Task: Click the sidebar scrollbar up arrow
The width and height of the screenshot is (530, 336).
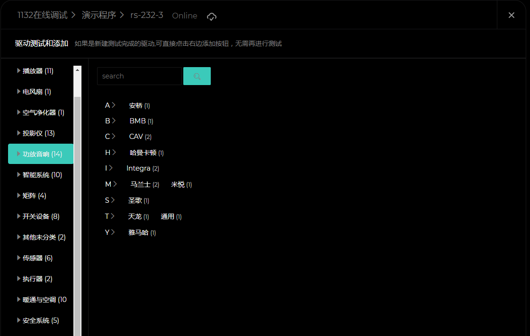Action: click(77, 70)
